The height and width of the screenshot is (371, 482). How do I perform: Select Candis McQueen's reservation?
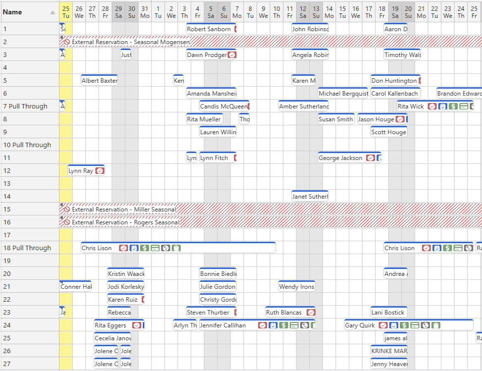pos(224,106)
